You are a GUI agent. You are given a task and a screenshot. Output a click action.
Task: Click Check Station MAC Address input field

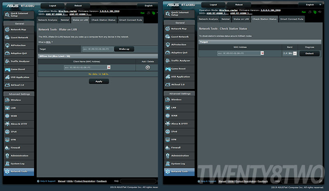[239, 53]
